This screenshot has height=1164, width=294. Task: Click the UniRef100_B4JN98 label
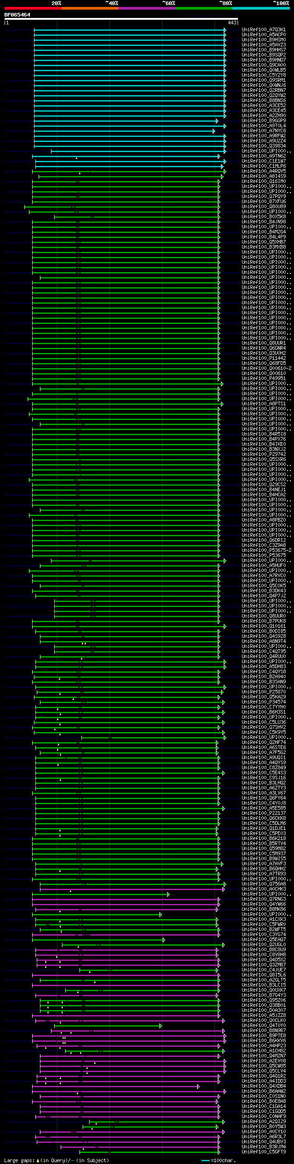coord(264,222)
